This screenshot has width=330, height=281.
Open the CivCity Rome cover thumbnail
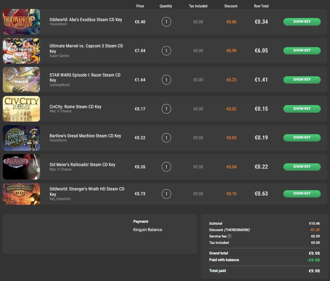[21, 109]
